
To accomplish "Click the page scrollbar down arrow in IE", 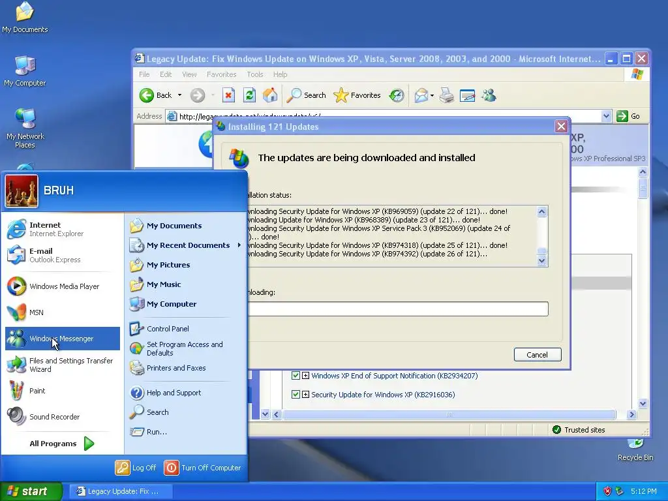I will [x=643, y=403].
